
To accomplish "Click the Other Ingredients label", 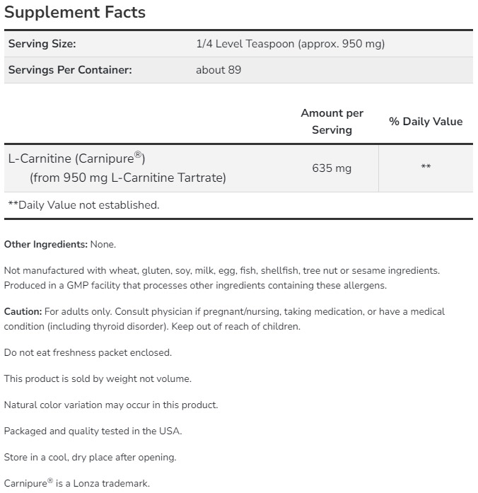I will tap(46, 244).
